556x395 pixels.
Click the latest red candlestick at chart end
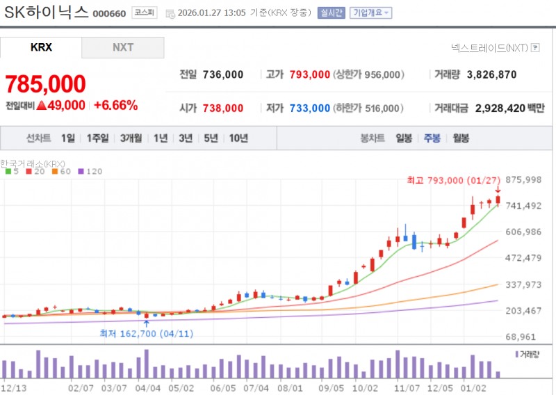pos(498,200)
